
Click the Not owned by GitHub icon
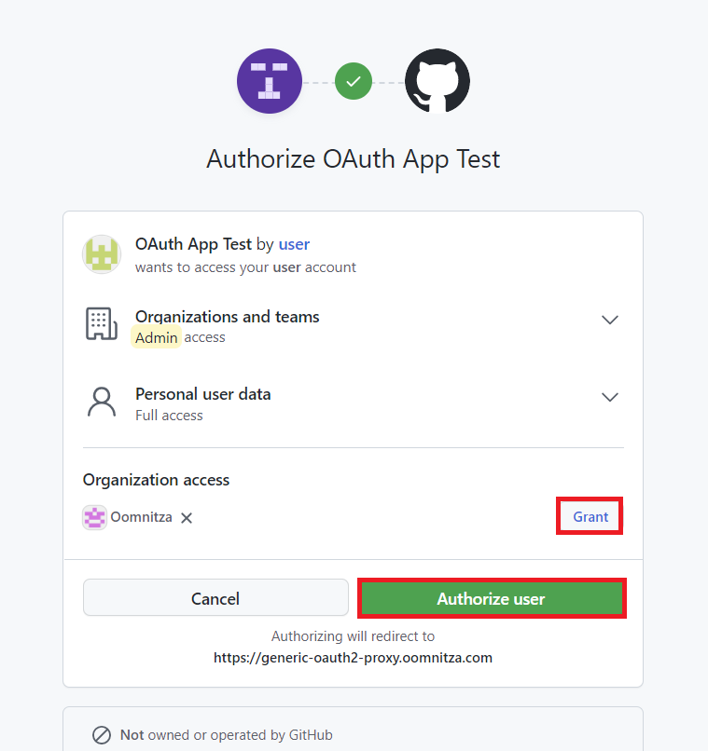coord(102,735)
